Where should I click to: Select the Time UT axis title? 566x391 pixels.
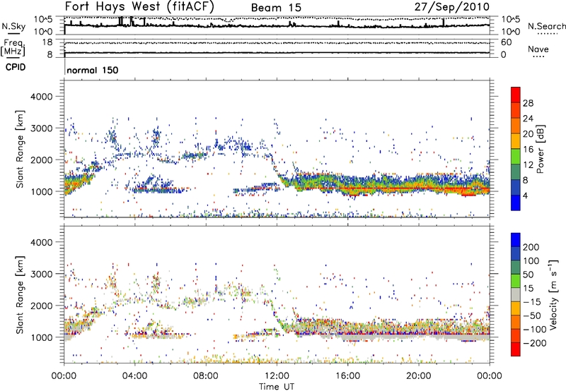coord(277,387)
